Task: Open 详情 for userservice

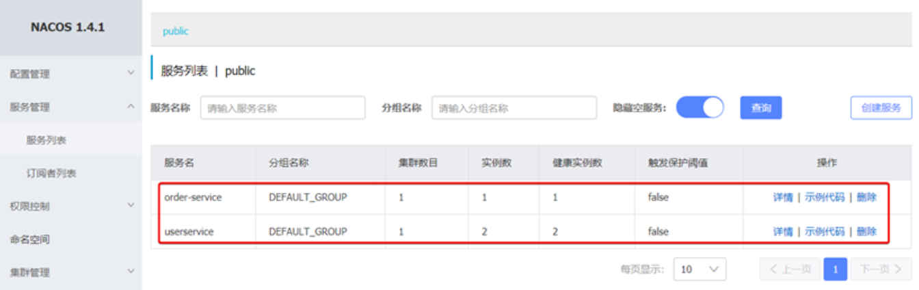Action: [x=783, y=232]
